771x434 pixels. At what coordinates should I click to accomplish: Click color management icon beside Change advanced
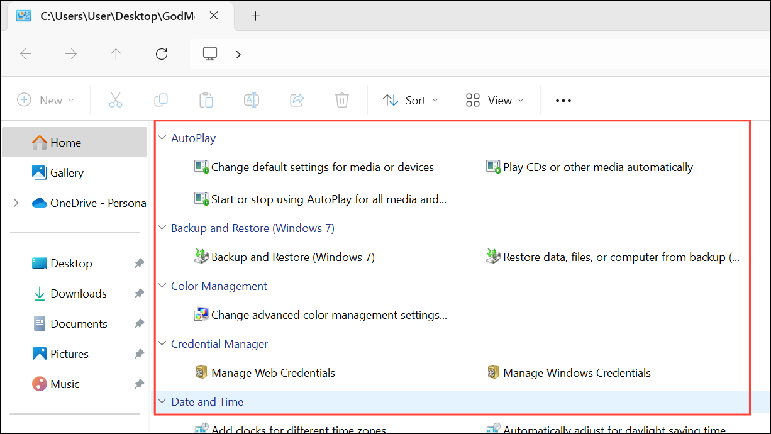[201, 314]
